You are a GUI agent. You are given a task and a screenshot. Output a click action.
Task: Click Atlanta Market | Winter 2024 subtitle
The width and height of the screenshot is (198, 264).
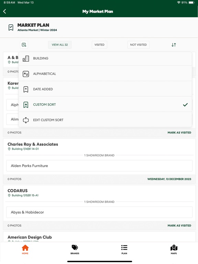coord(37,30)
